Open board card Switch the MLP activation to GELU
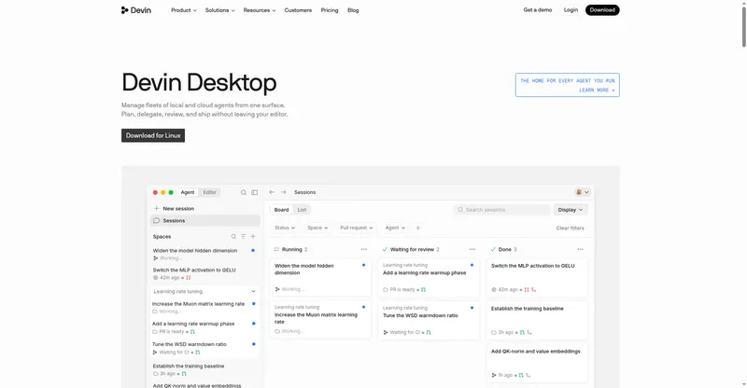 pyautogui.click(x=537, y=277)
